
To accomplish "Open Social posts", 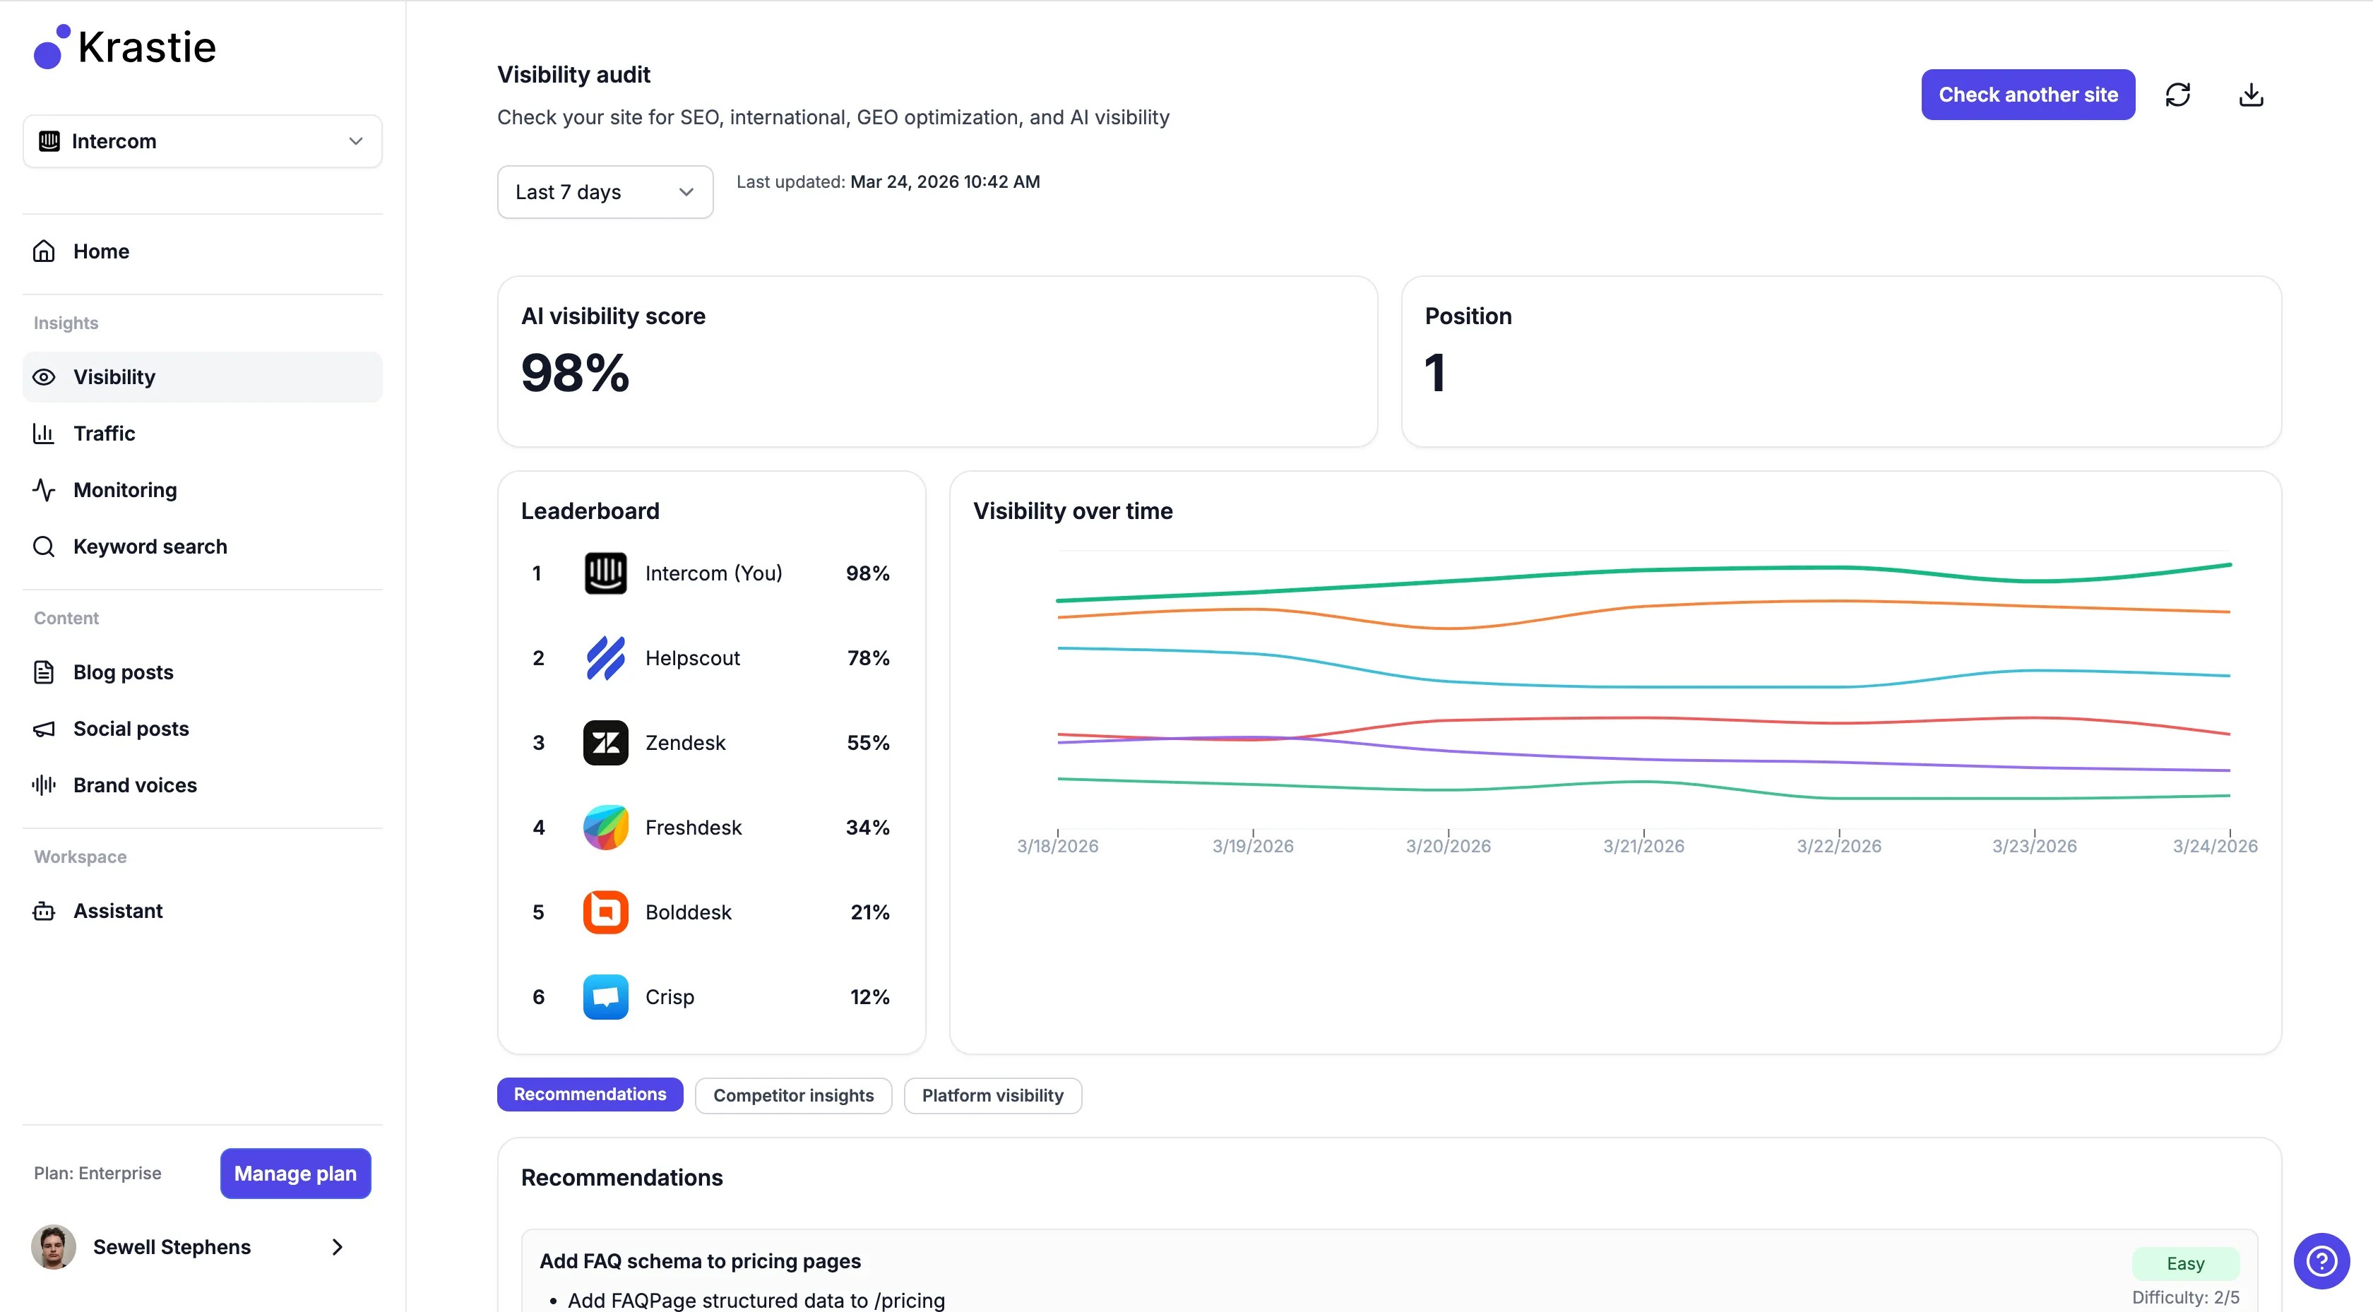I will tap(202, 729).
